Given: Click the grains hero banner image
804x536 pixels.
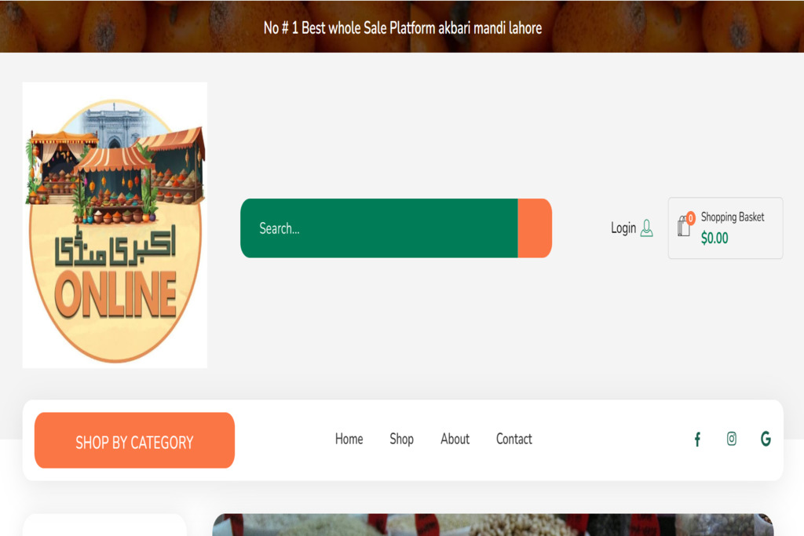Looking at the screenshot, I should (493, 525).
